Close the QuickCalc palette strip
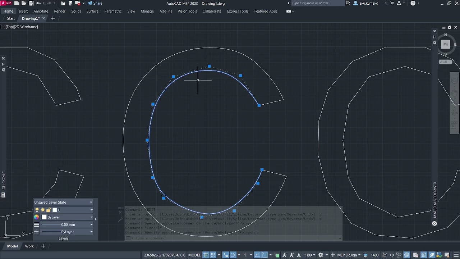The width and height of the screenshot is (460, 259). coord(3,58)
